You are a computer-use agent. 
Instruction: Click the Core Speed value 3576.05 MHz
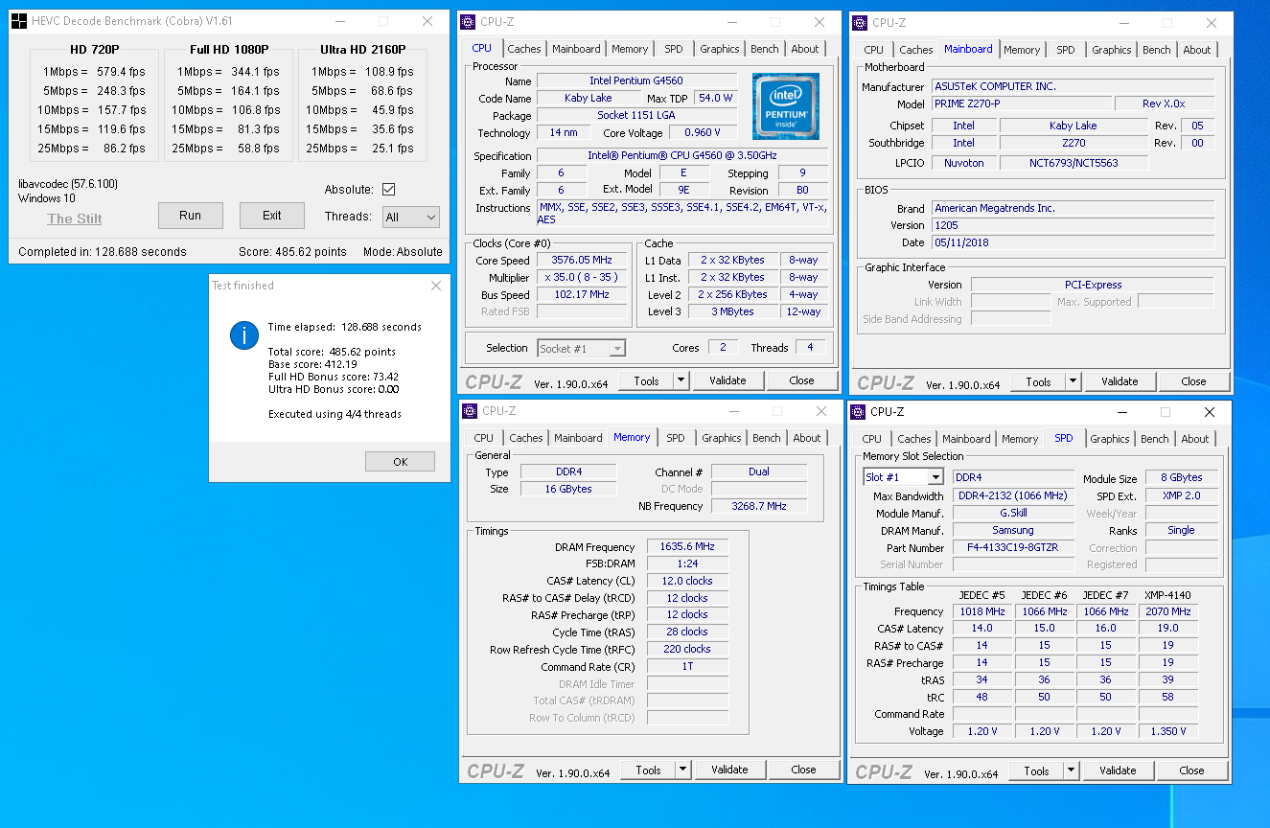[581, 261]
